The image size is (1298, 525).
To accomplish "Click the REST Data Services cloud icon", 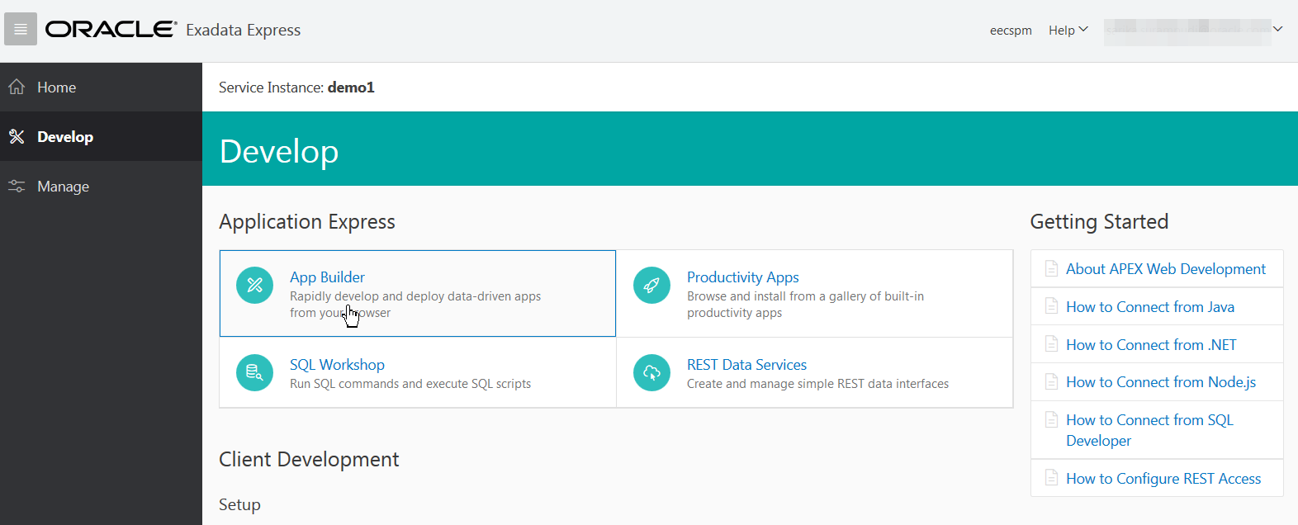I will pos(651,373).
